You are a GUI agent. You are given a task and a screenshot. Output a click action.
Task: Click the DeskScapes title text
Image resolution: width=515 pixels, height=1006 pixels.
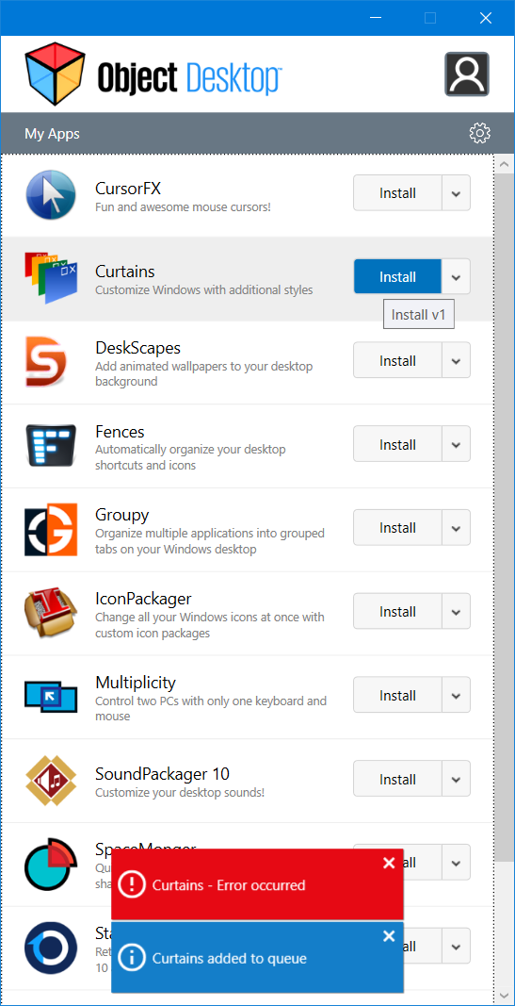(x=137, y=348)
